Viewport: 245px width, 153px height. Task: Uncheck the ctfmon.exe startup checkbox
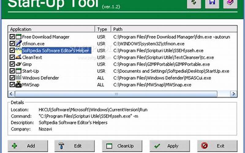pos(12,43)
